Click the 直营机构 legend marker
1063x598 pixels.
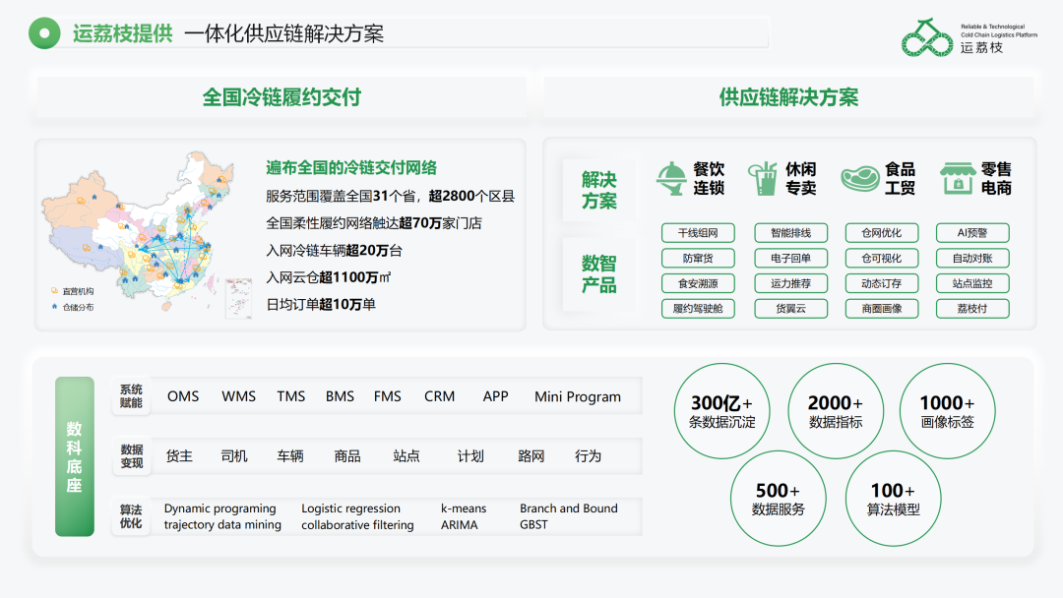click(54, 290)
